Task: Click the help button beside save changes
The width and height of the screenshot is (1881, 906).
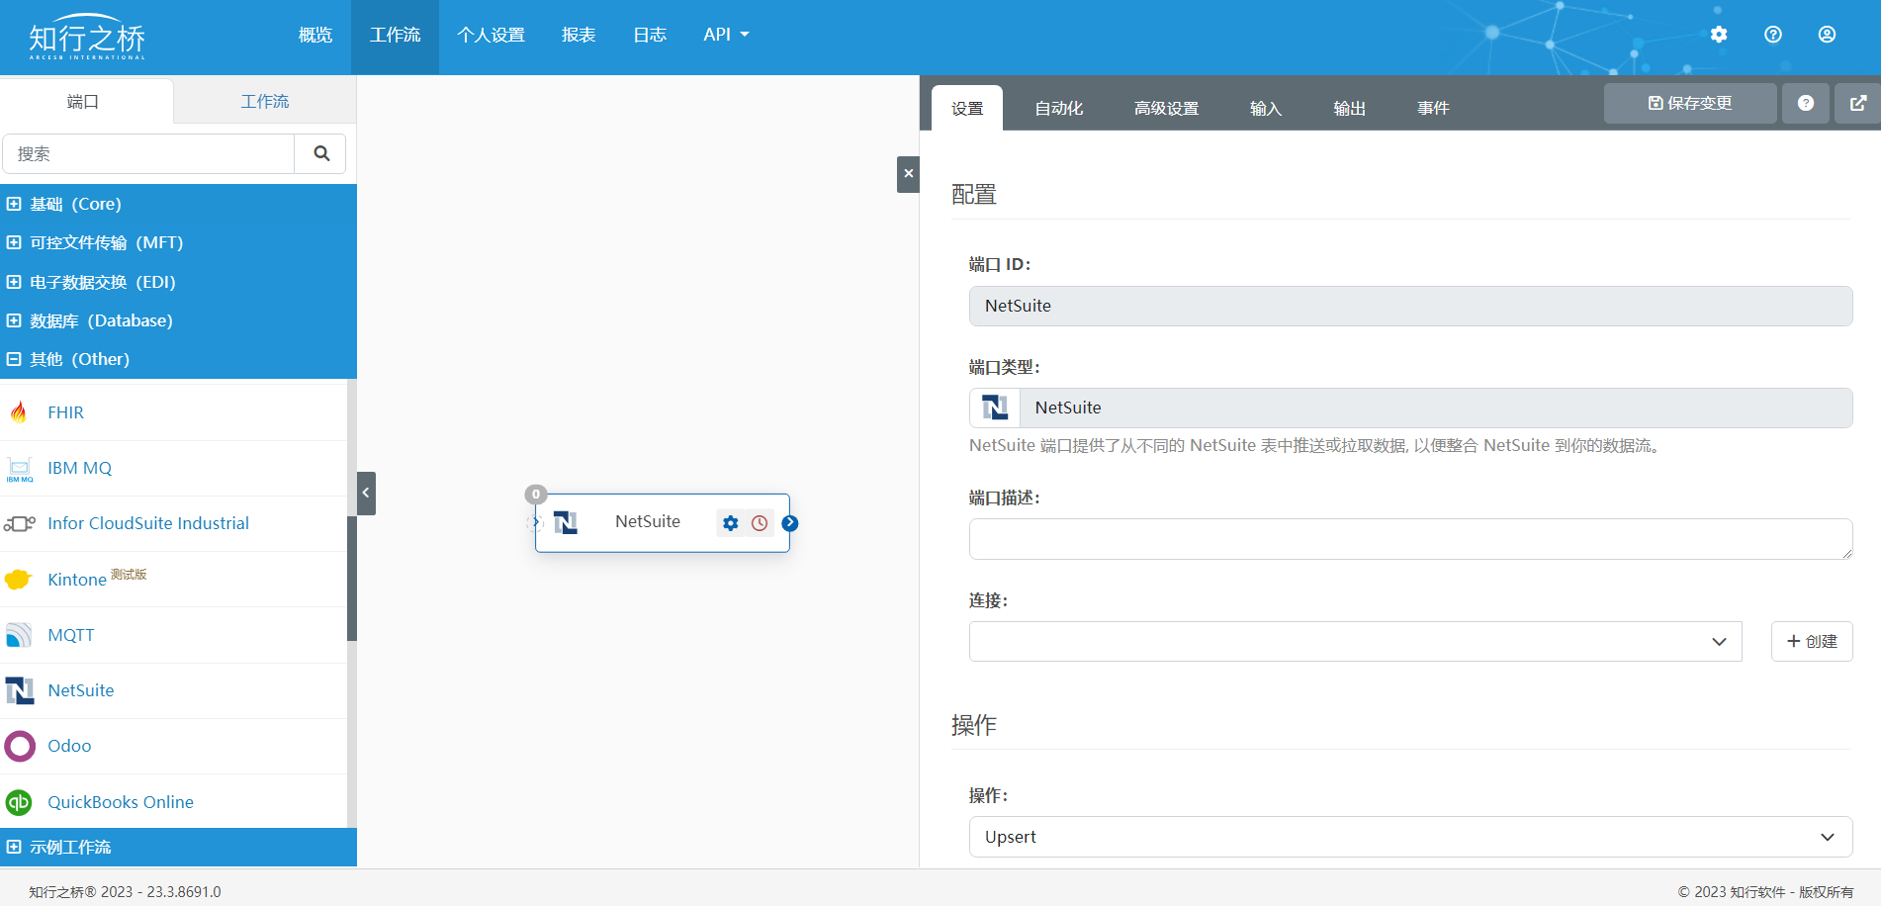Action: 1806,103
